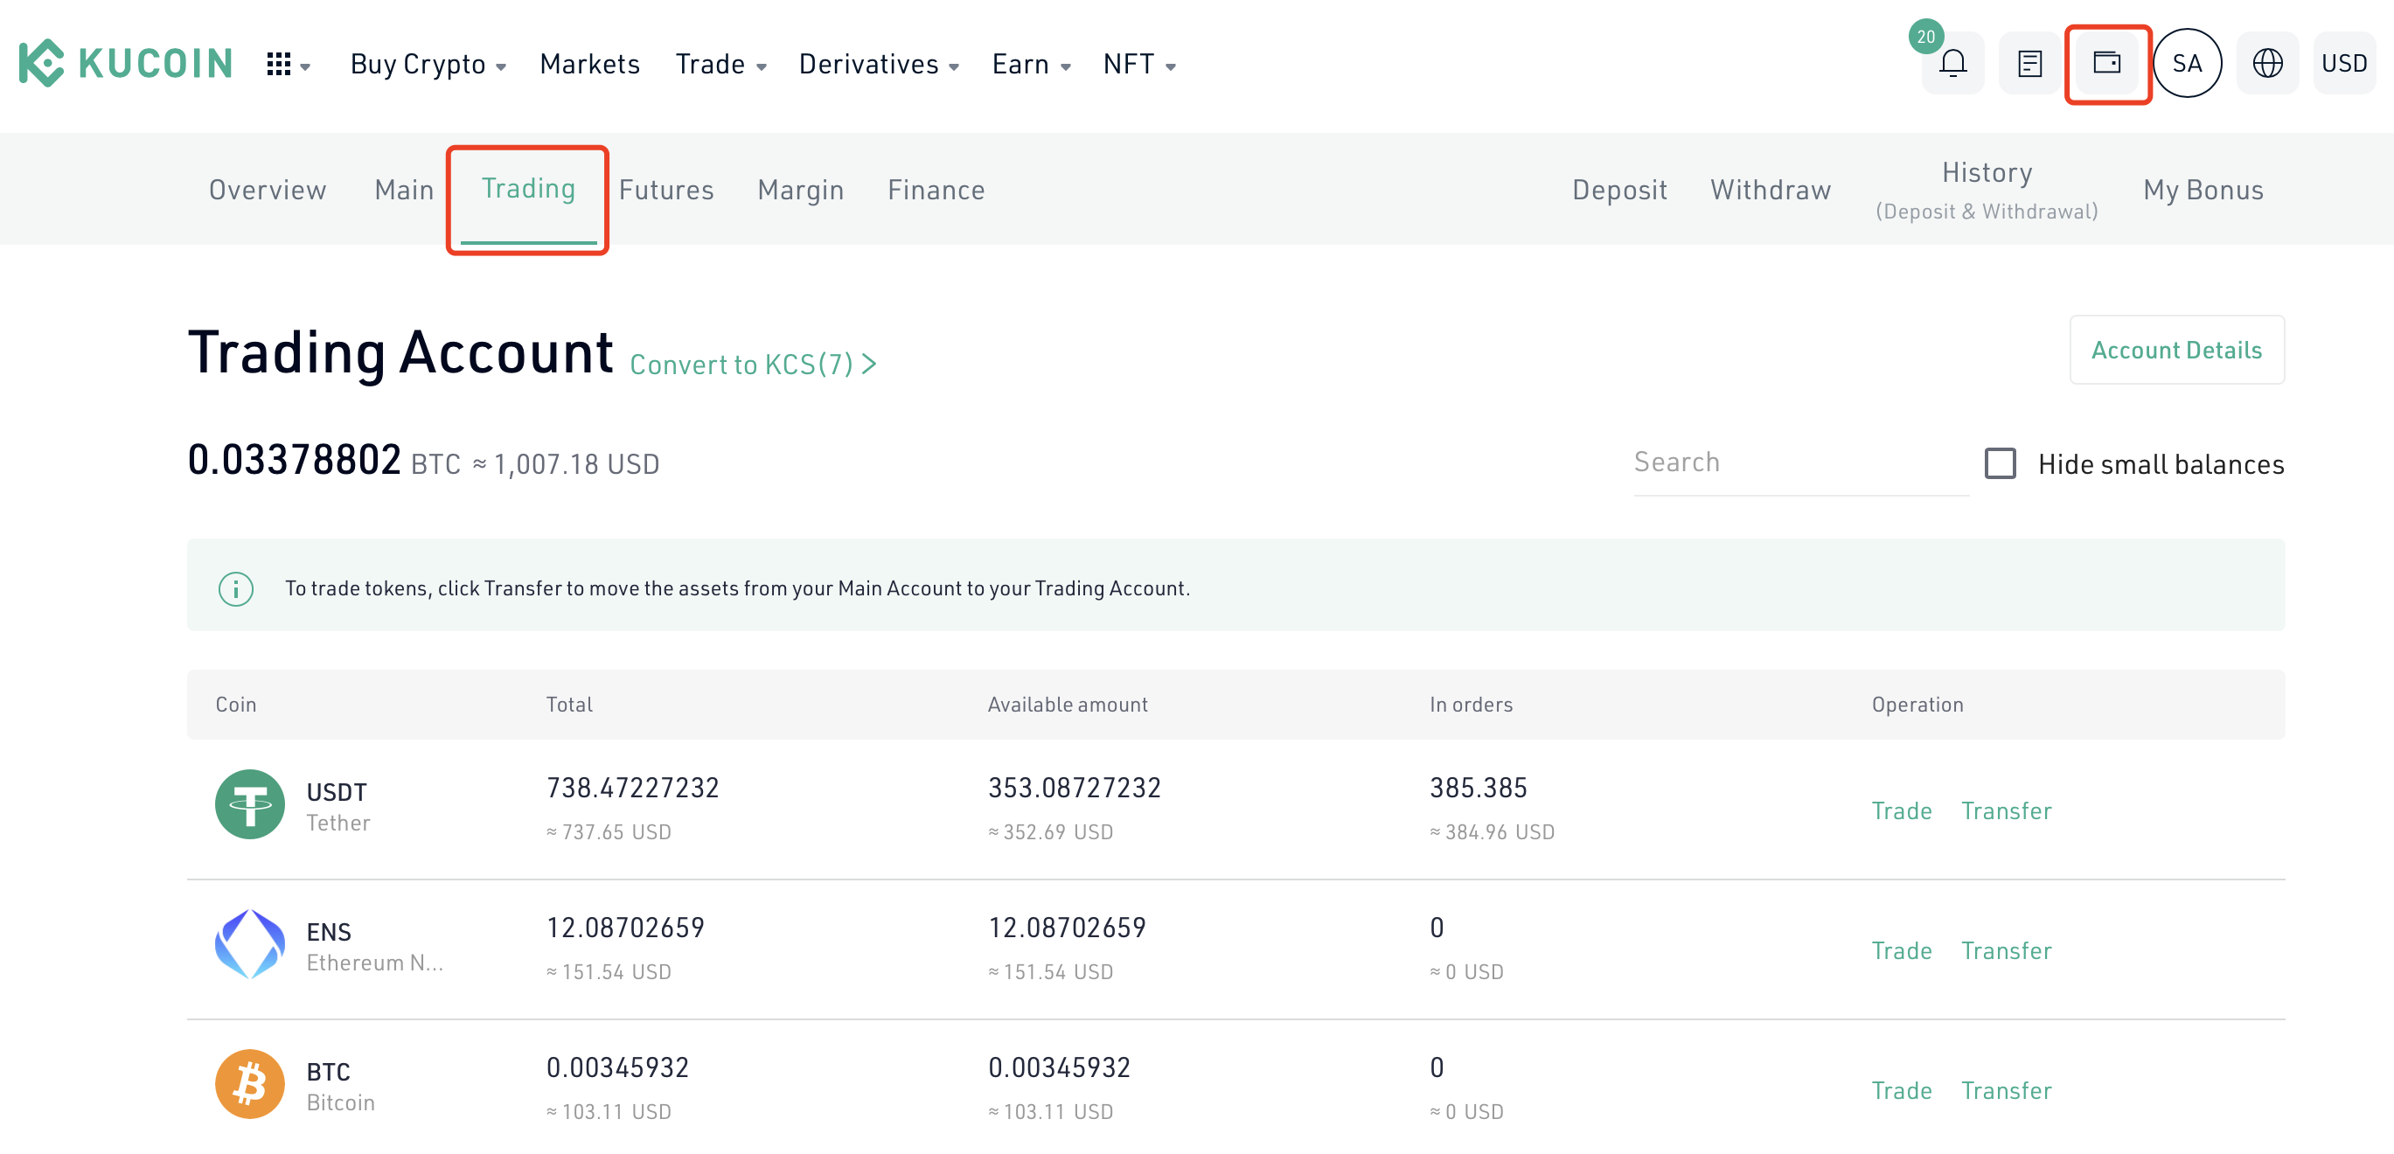
Task: Open the Markets page
Action: click(590, 64)
